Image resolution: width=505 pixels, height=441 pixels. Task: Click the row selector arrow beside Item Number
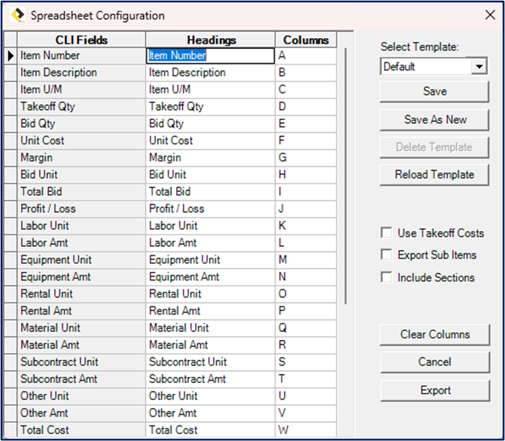click(11, 55)
